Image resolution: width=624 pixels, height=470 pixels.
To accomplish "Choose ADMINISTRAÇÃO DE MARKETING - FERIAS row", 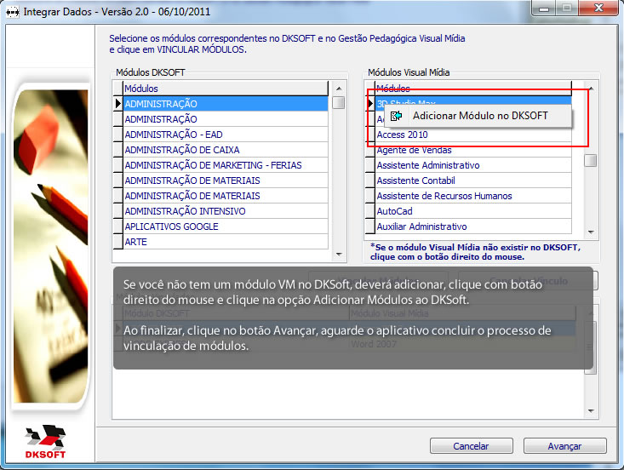I will (226, 165).
